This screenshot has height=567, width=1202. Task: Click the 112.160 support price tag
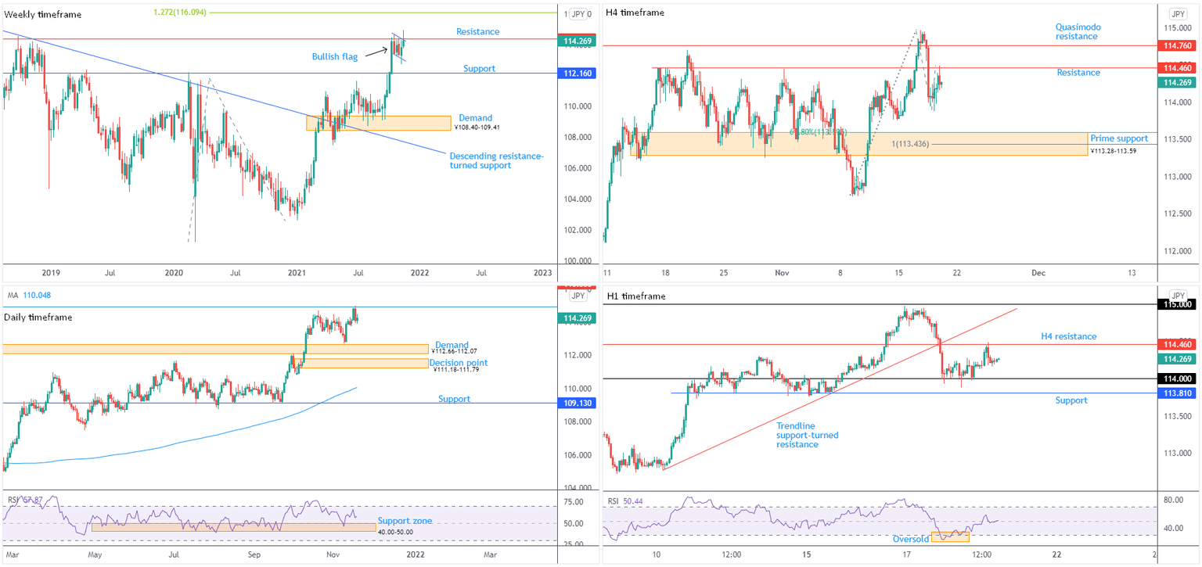pyautogui.click(x=578, y=74)
